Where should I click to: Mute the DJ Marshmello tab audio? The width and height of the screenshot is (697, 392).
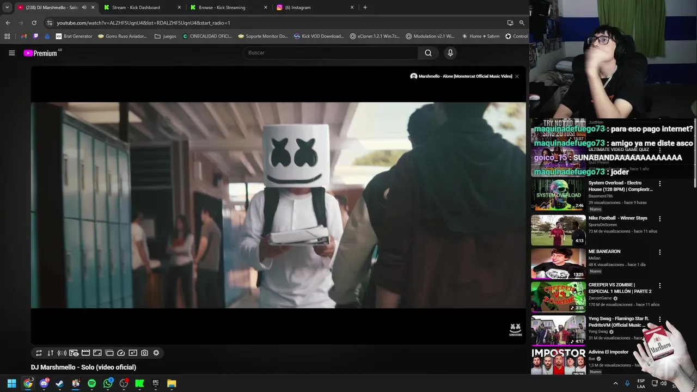click(x=84, y=8)
